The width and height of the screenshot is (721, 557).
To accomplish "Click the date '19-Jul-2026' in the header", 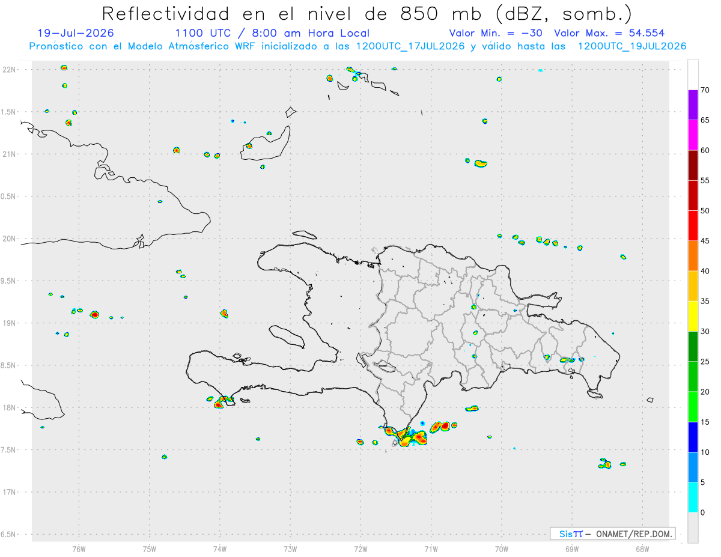I will click(x=76, y=34).
